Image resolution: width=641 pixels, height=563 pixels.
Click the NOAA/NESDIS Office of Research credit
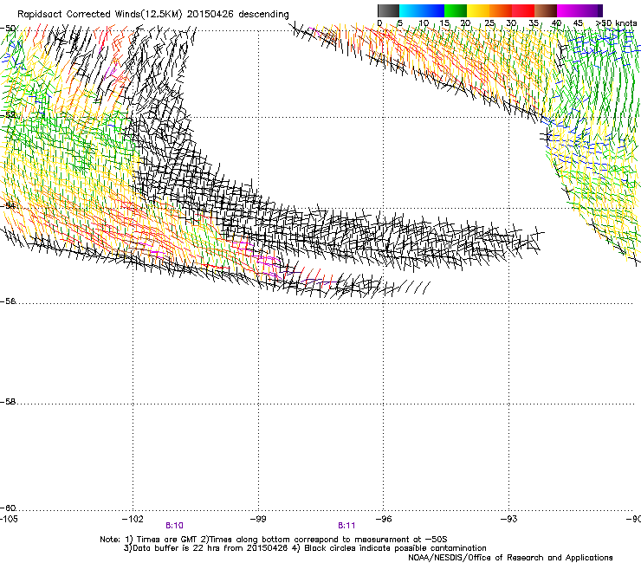click(510, 558)
